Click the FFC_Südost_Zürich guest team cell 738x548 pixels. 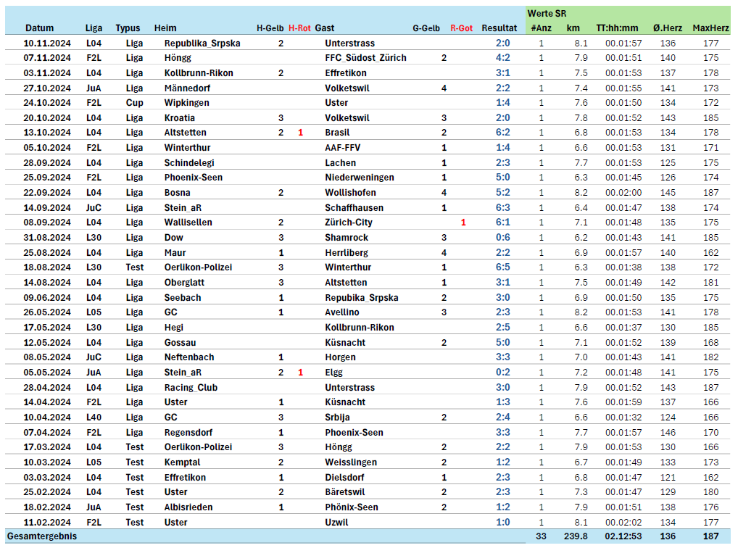[365, 58]
